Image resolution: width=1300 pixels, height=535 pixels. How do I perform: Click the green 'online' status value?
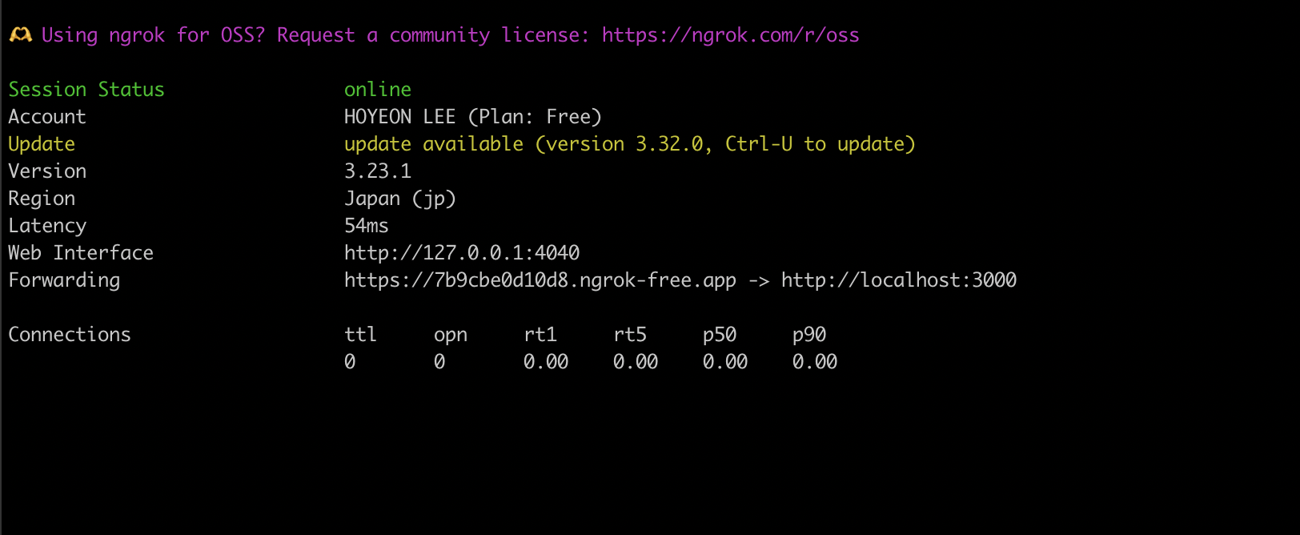point(378,90)
